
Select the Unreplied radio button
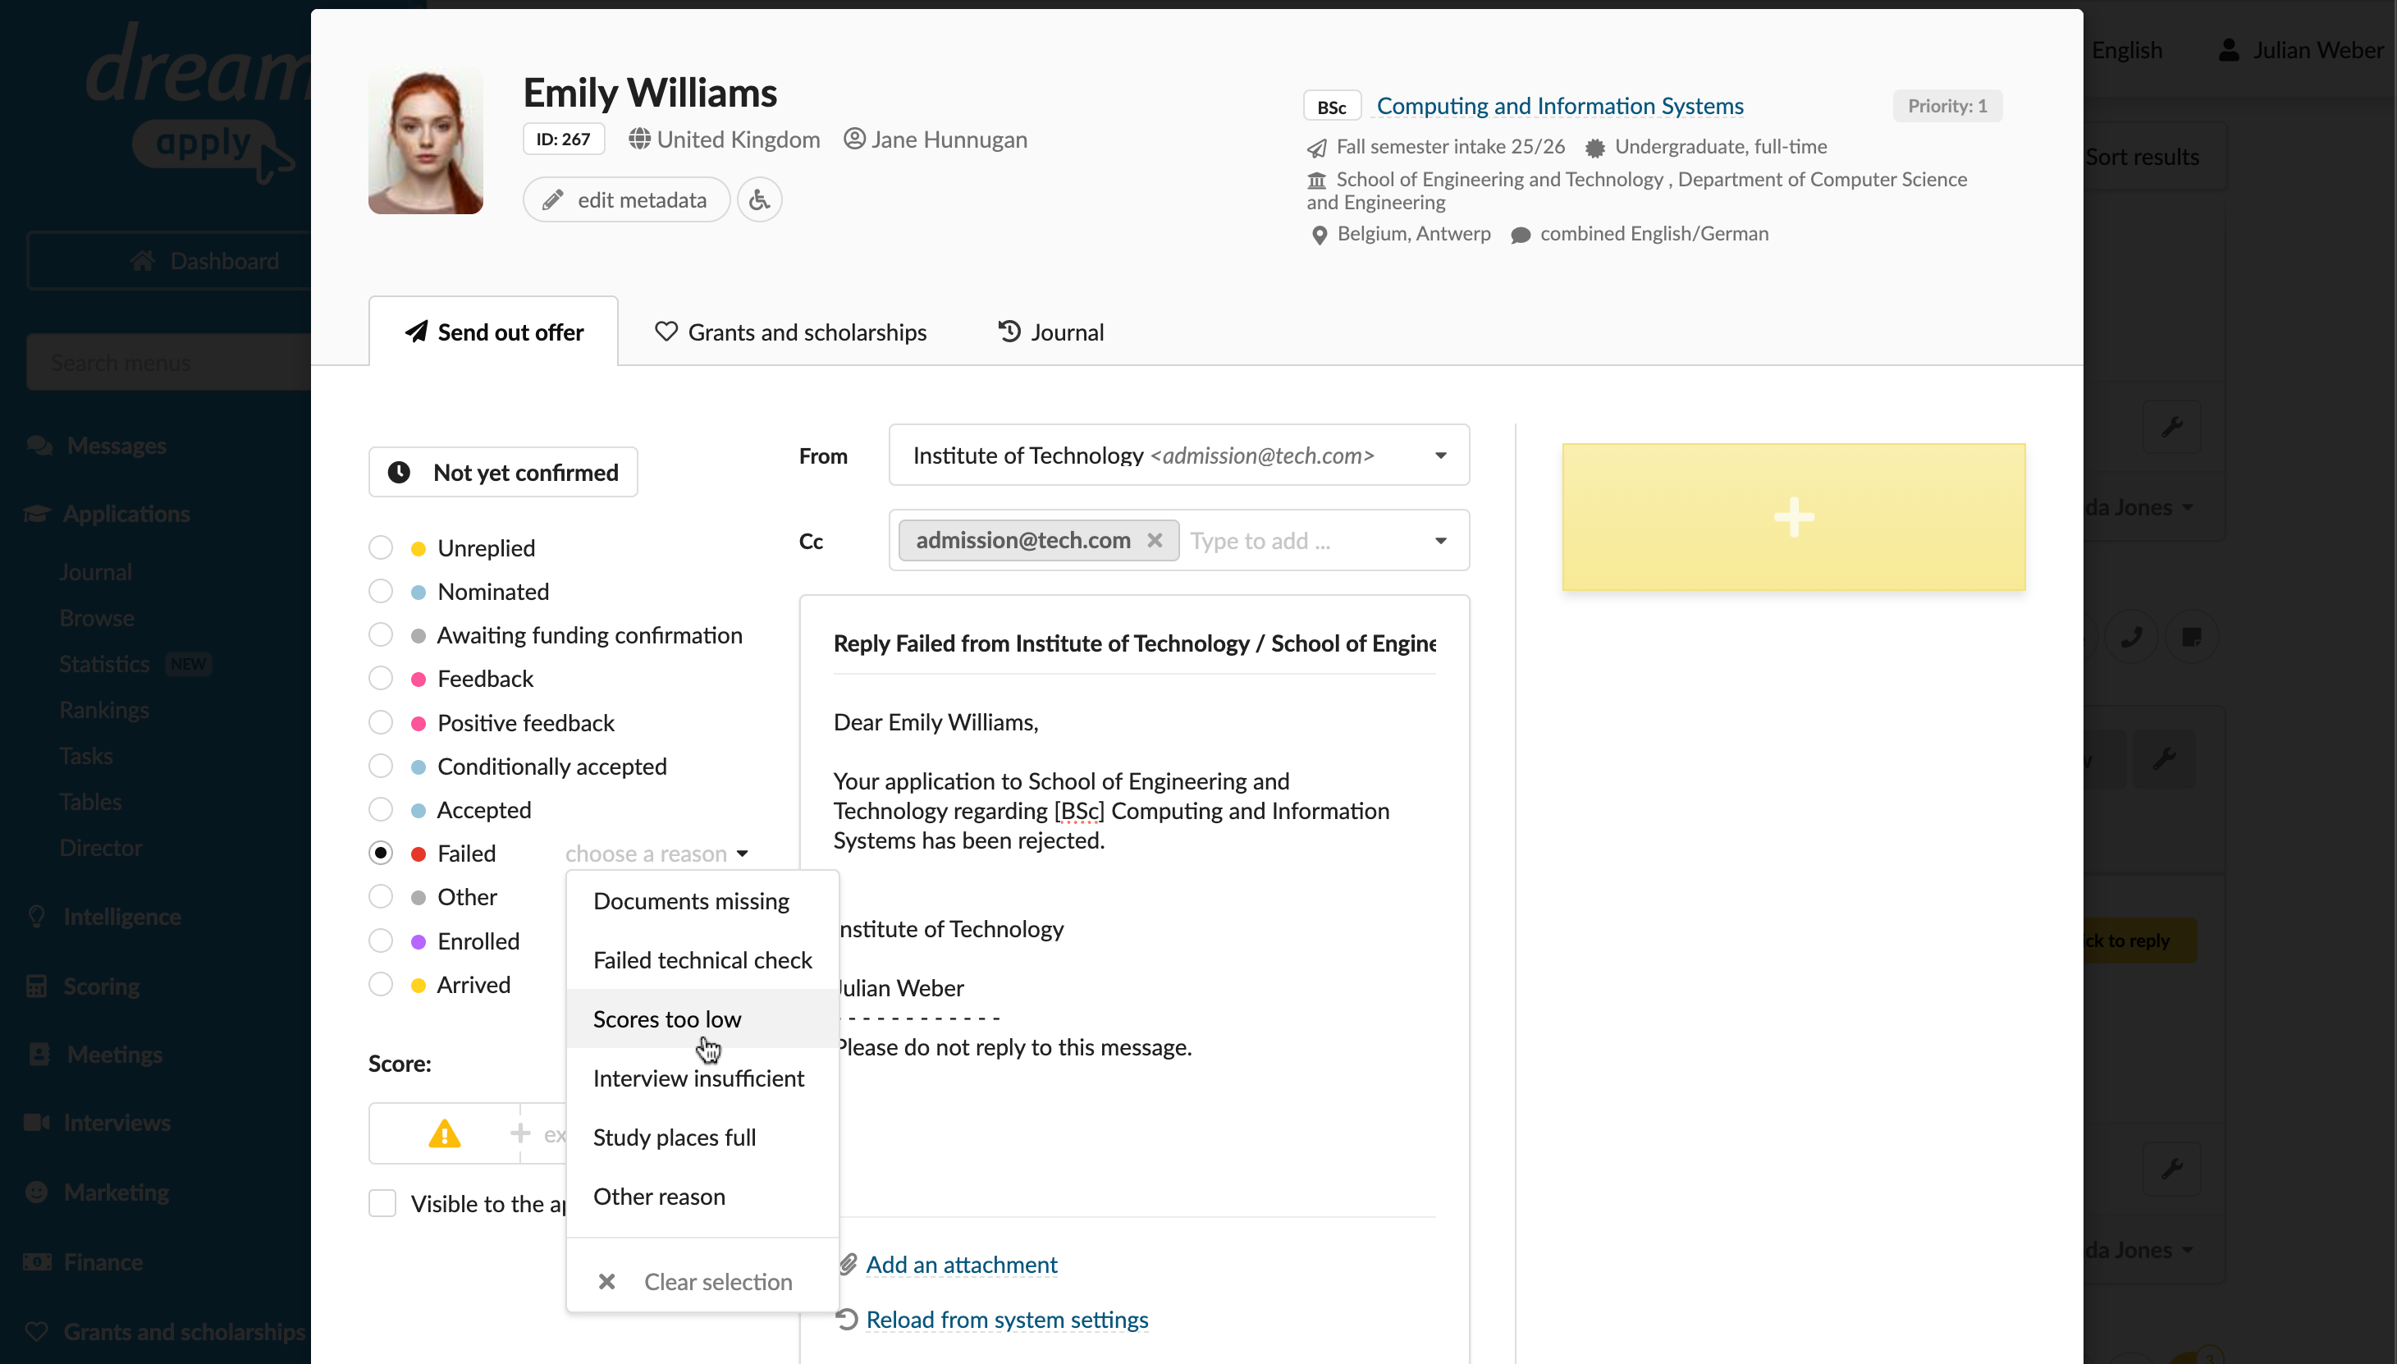(380, 547)
